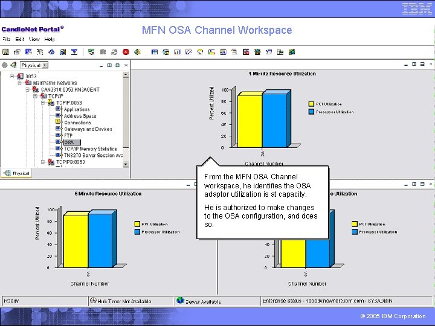Screen dimensions: 435x326
Task: Click the blue underlined T toolbar icon
Action: click(x=74, y=52)
